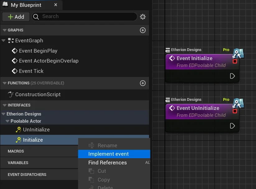Click the Search field in My Blueprint
256x189 pixels.
point(87,17)
